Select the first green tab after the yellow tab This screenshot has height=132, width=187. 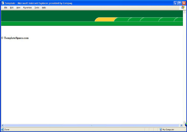click(122, 20)
